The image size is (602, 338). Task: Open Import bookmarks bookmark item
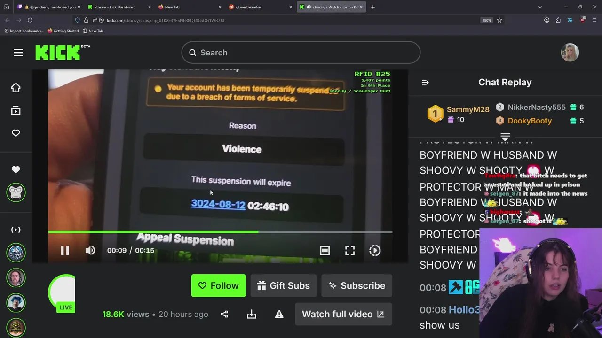(24, 31)
